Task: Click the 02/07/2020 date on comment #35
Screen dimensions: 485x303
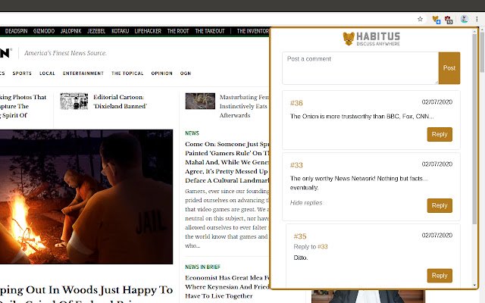Action: coord(437,236)
